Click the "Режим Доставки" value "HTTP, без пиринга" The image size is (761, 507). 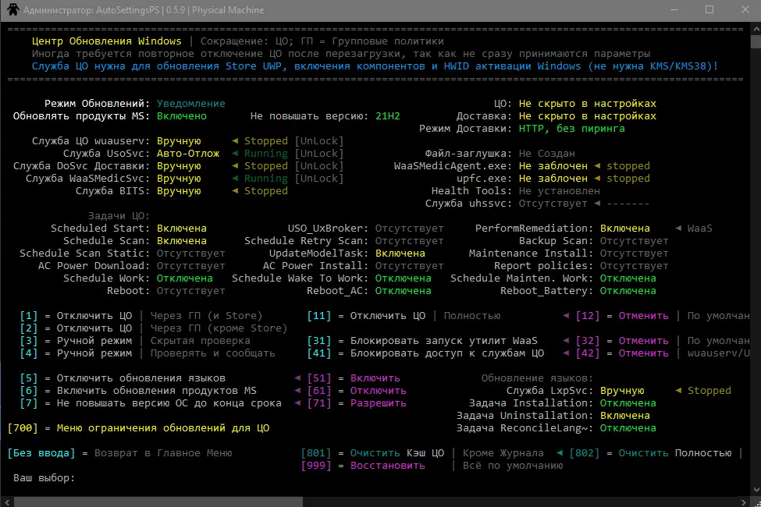pos(571,129)
